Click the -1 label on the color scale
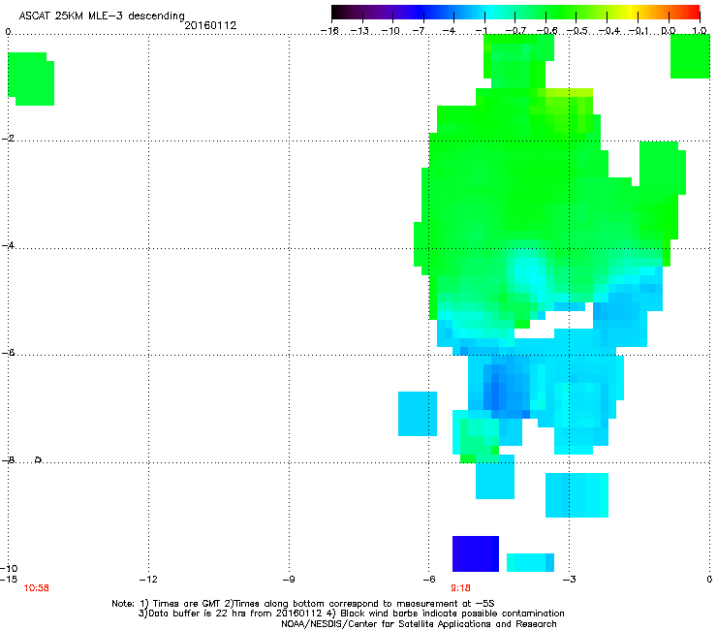The height and width of the screenshot is (630, 717). (481, 31)
